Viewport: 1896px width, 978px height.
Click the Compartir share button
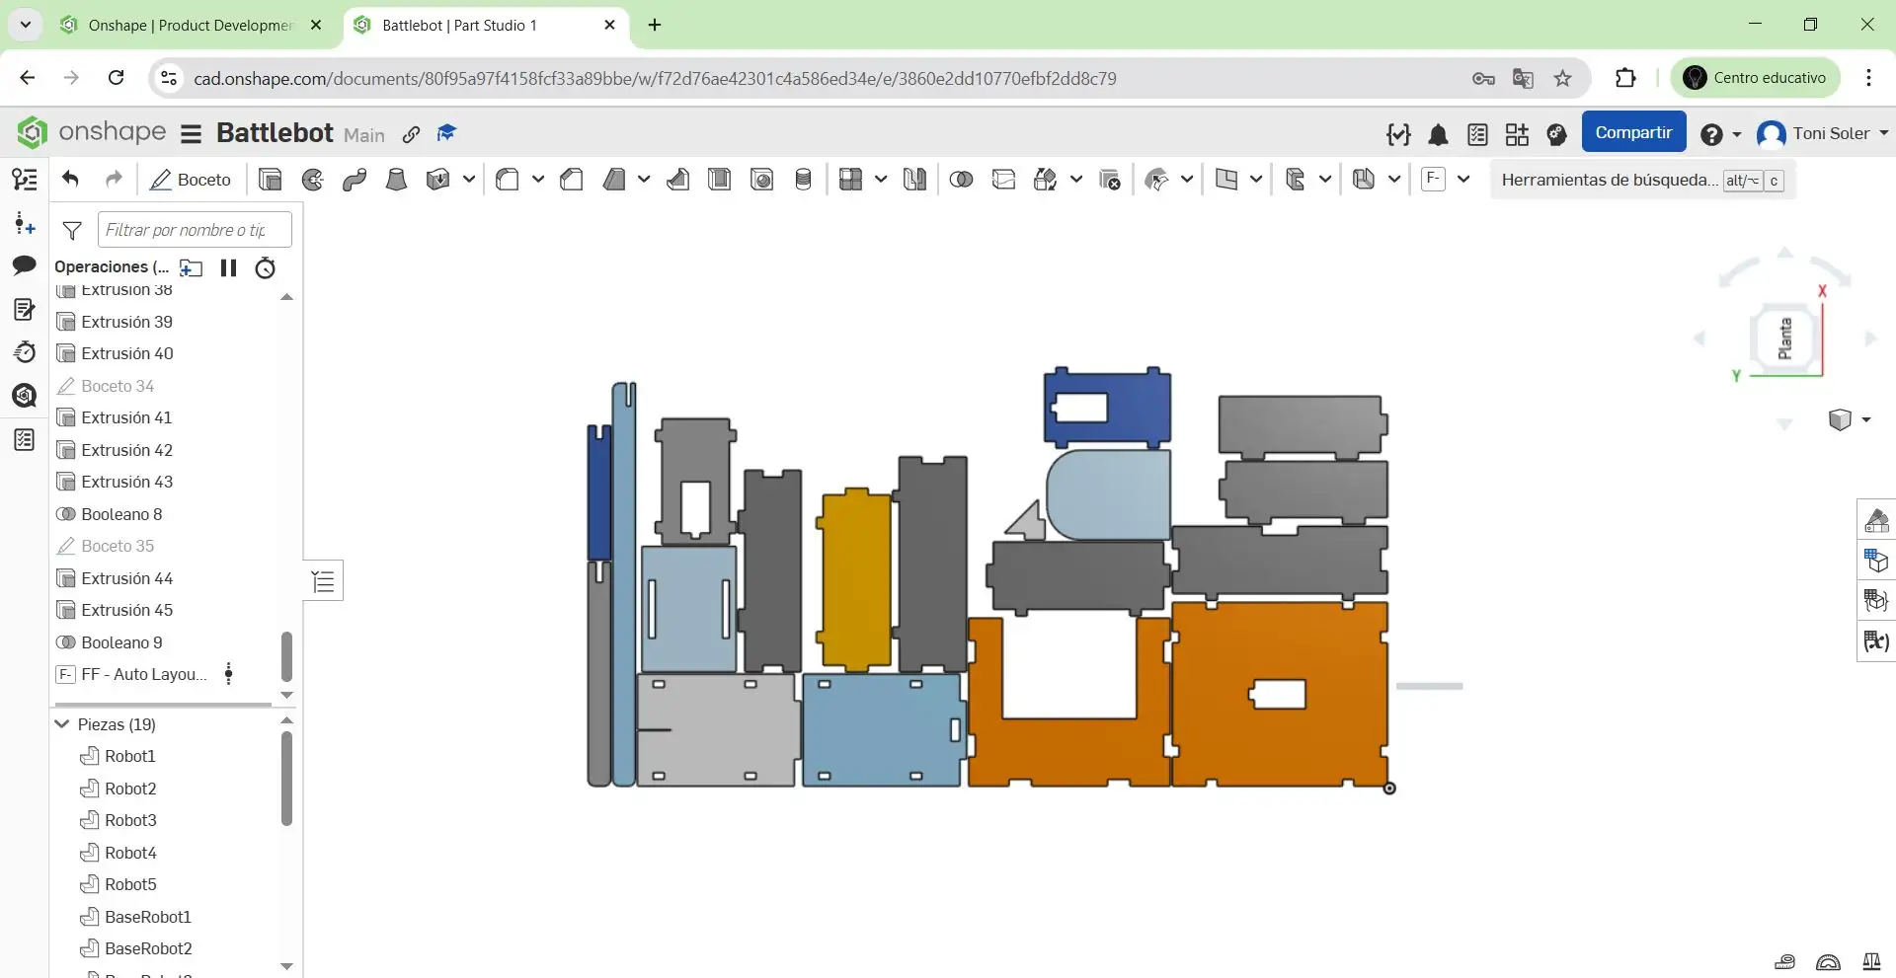1633,132
